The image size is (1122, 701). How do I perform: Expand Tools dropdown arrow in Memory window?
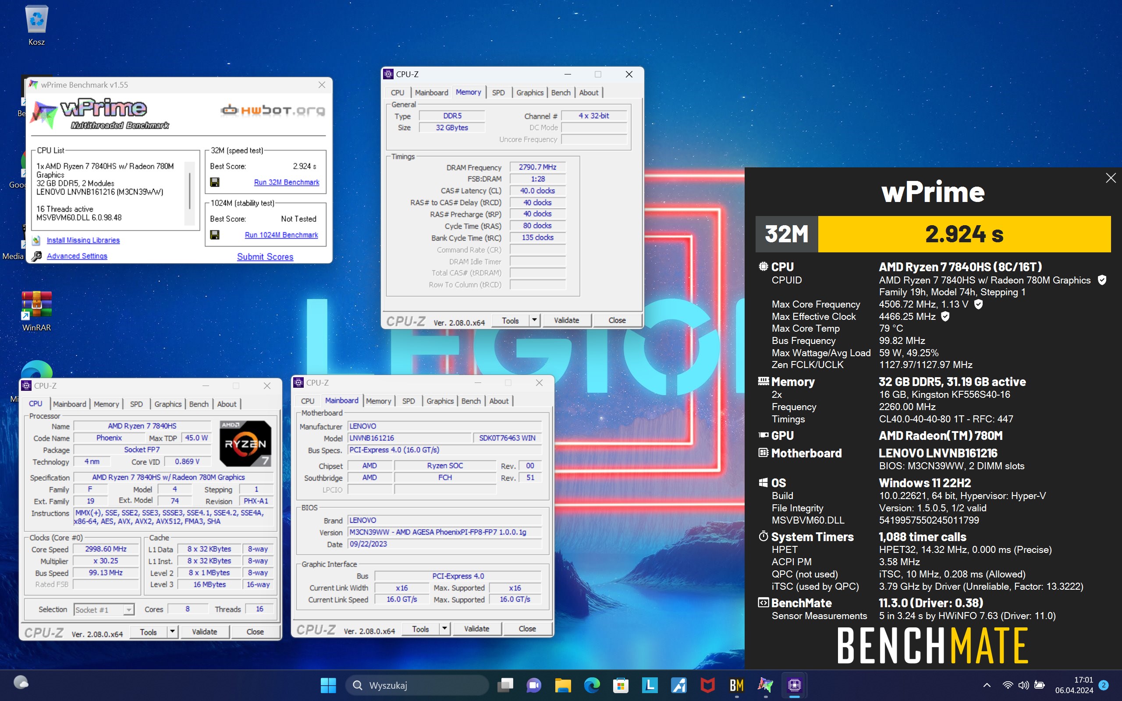[534, 320]
